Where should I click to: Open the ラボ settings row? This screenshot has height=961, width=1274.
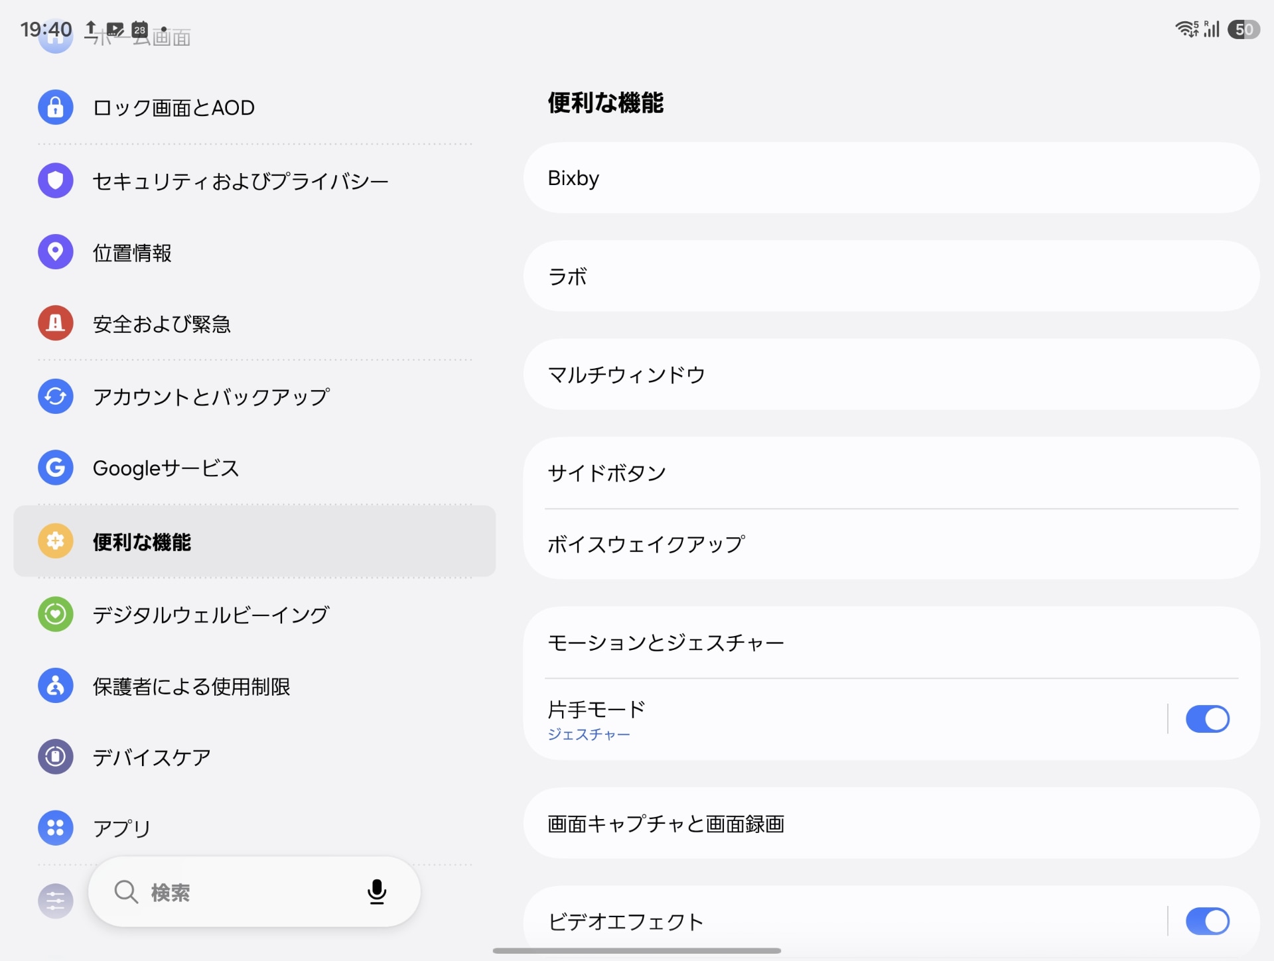click(891, 276)
